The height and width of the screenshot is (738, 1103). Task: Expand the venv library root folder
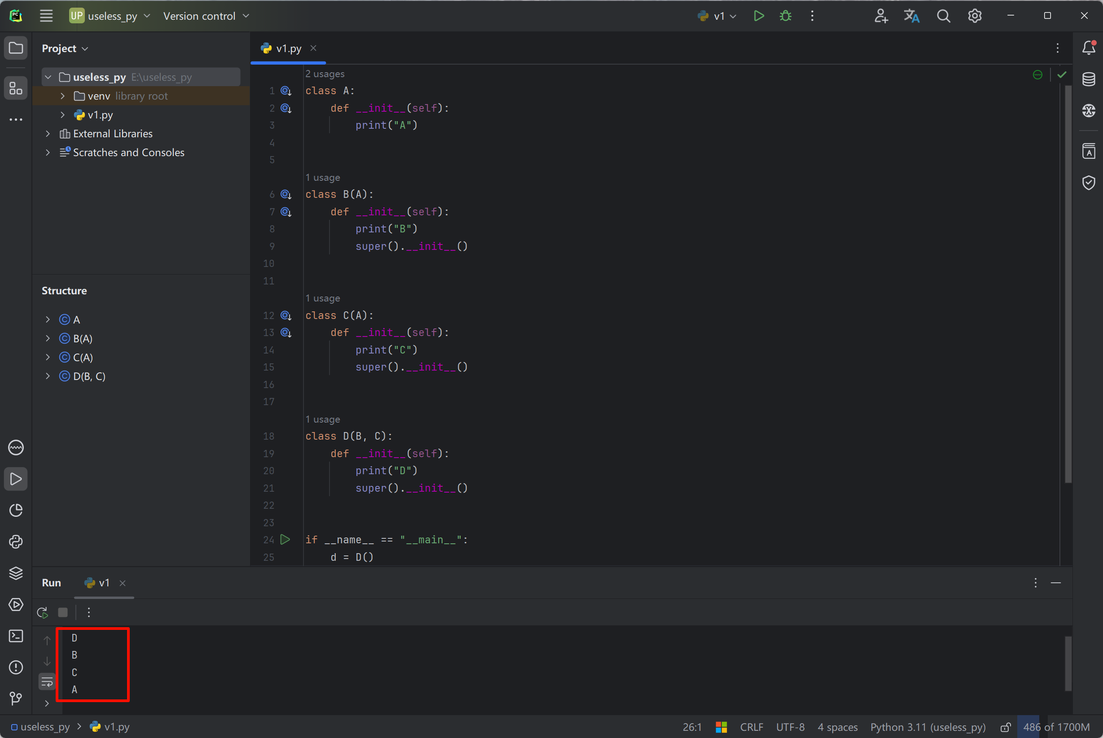[x=63, y=96]
